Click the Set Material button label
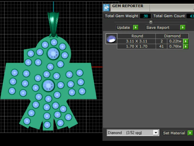The width and height of the screenshot is (194, 146). [174, 133]
